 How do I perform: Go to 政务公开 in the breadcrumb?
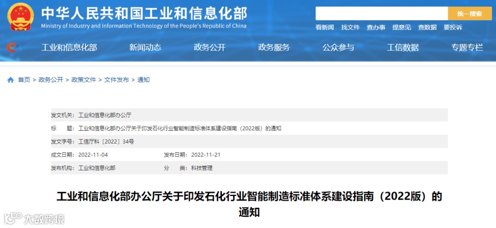pyautogui.click(x=51, y=80)
